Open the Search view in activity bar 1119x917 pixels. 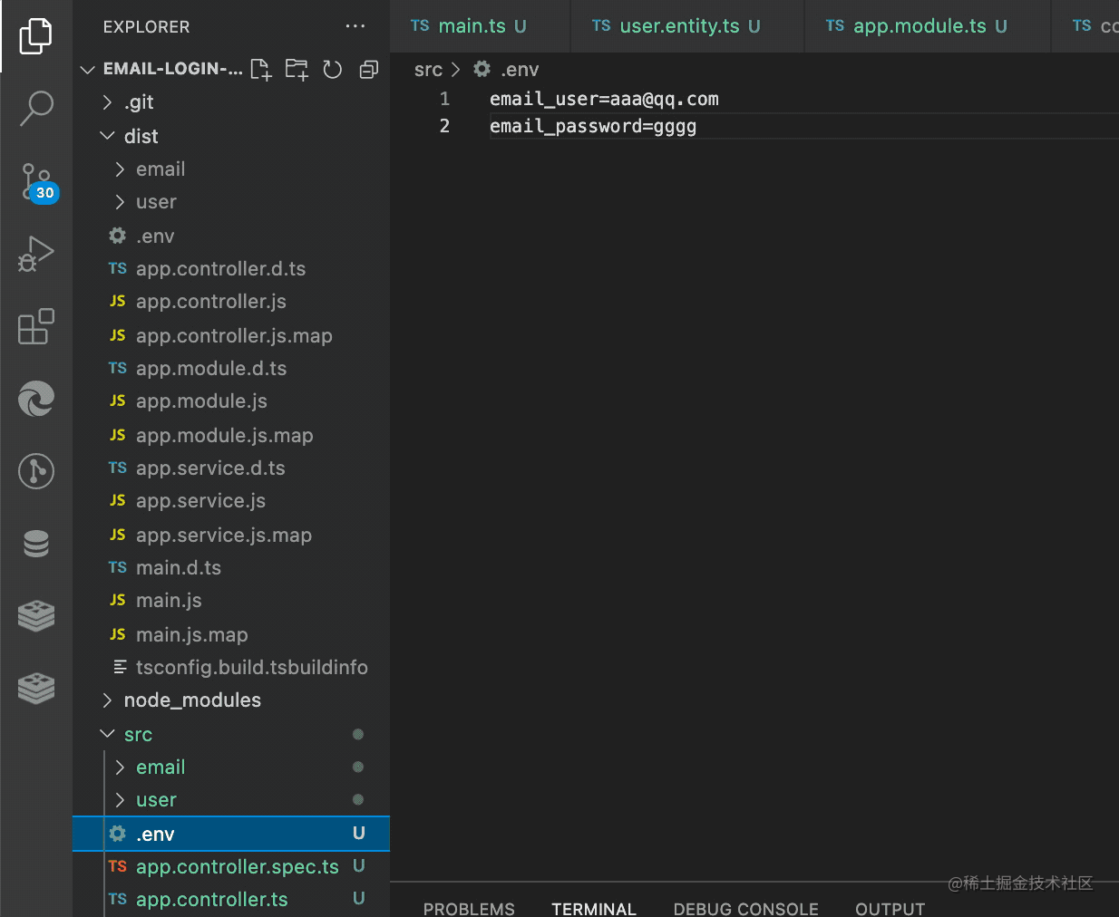(x=36, y=108)
